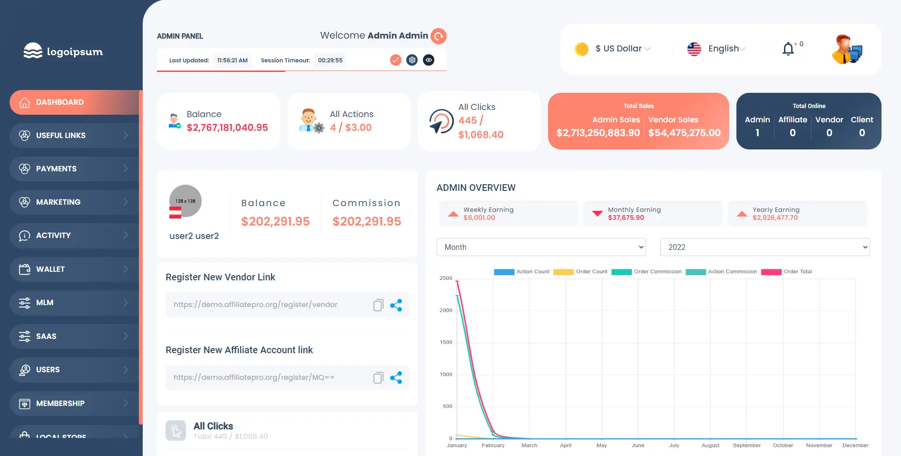The image size is (901, 456).
Task: Toggle Order Commission chart legend
Action: [646, 272]
